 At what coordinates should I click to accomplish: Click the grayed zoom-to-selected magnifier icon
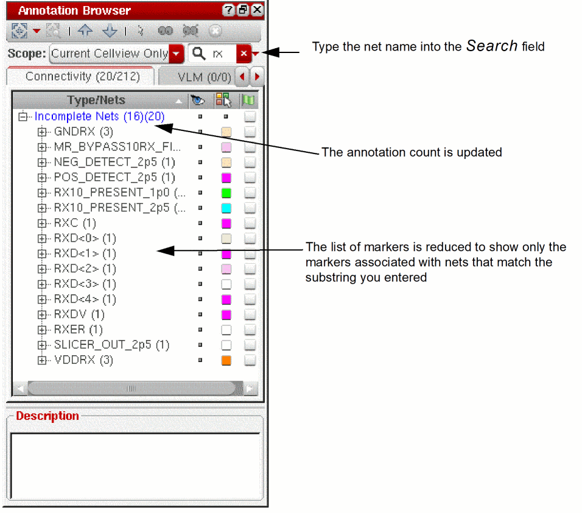click(x=53, y=30)
